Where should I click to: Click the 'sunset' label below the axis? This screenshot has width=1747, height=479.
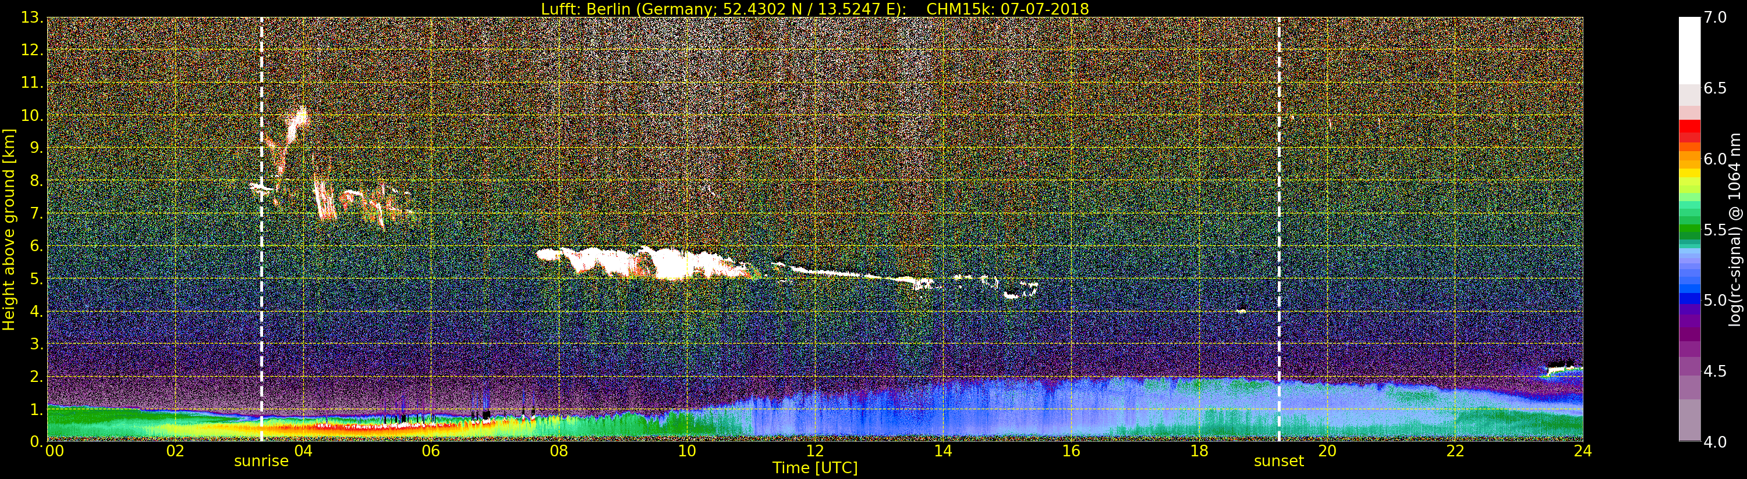click(1278, 462)
